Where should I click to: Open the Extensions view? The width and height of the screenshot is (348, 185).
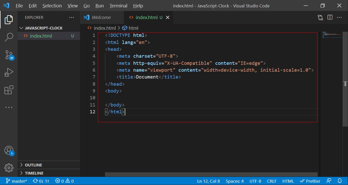pyautogui.click(x=9, y=90)
